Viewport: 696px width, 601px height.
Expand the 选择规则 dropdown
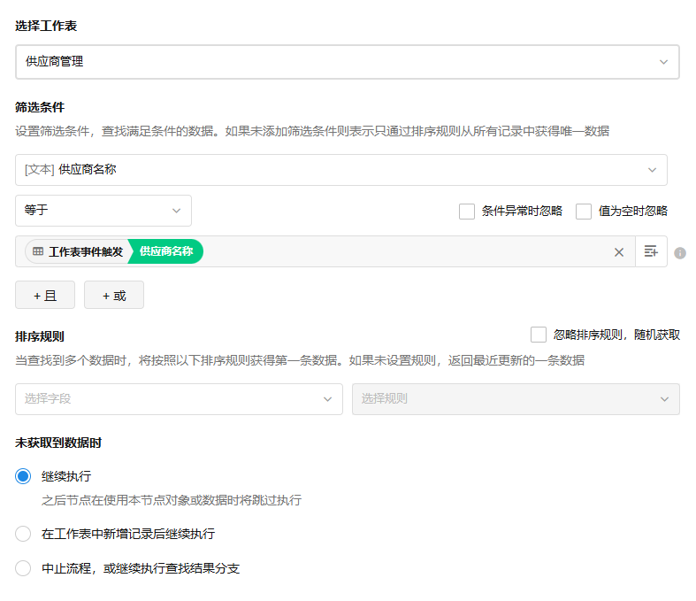tap(515, 399)
